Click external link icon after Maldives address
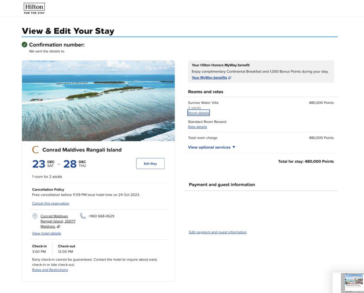Viewport: 364px width, 293px height. [x=59, y=227]
